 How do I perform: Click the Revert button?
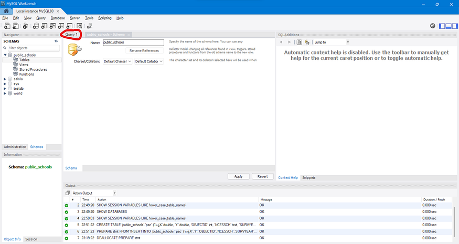coord(263,176)
